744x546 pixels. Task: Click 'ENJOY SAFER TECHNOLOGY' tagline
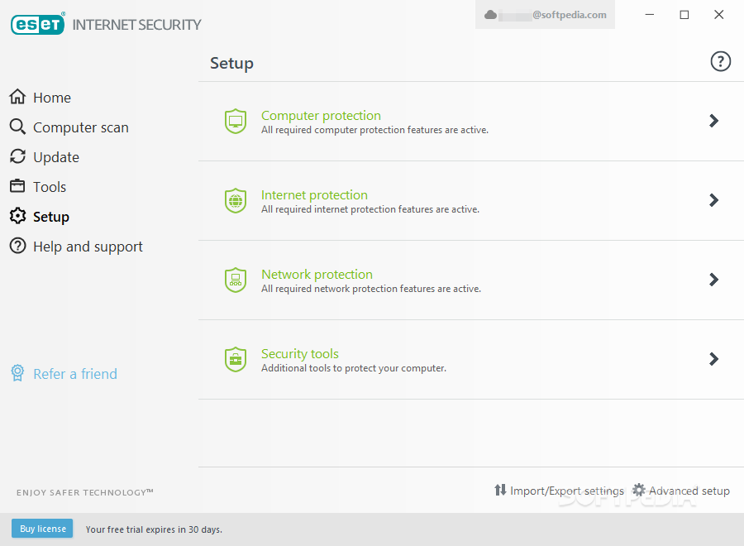(84, 492)
